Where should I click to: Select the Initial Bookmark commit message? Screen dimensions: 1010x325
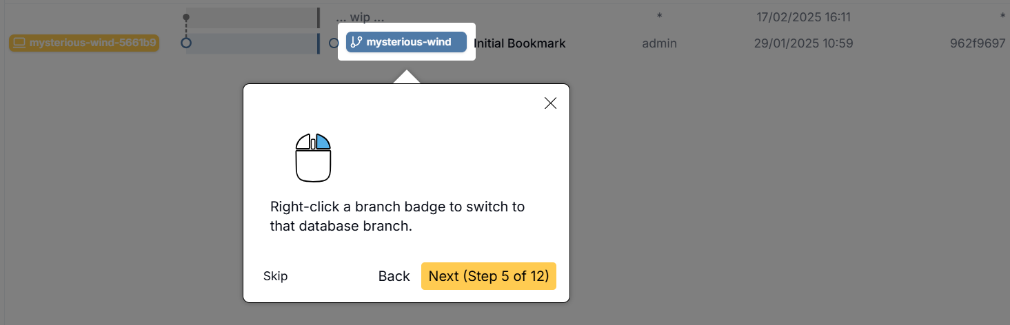(520, 43)
